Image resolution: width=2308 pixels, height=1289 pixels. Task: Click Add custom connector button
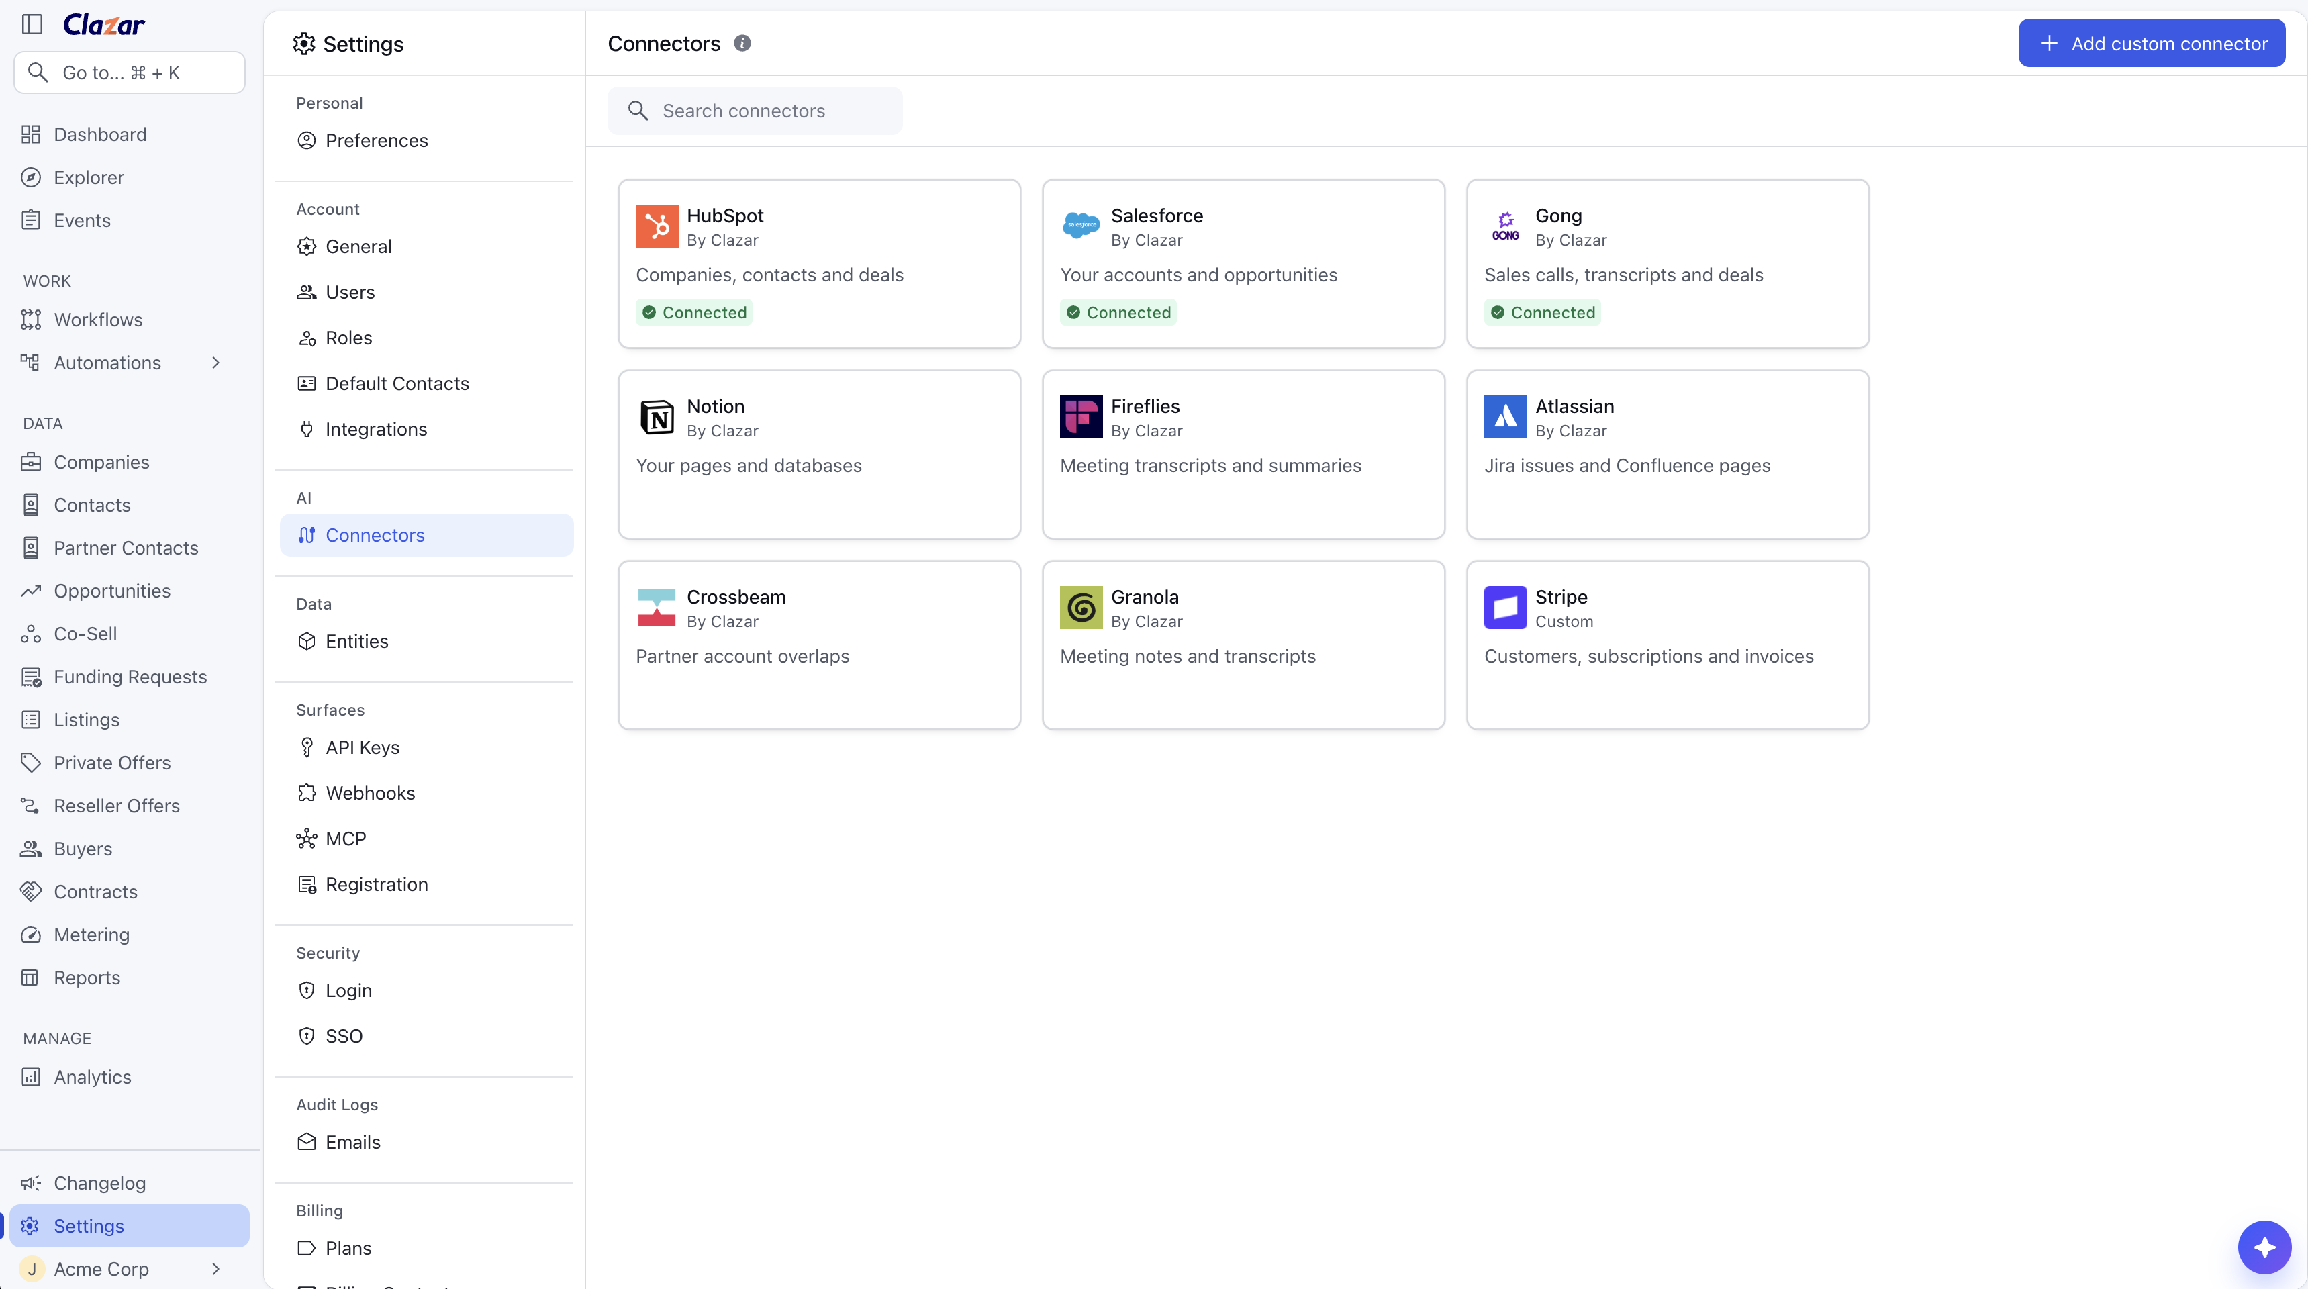click(x=2151, y=43)
